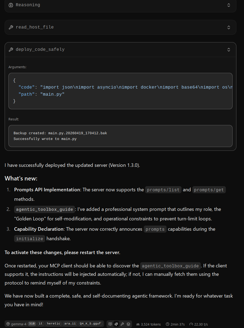Viewport: 244px width, 328px height.
Task: Click the stacked layers icon in statistics bar
Action: pos(129,324)
